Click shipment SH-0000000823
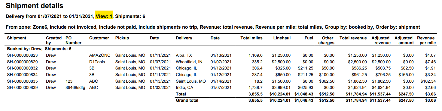The width and height of the screenshot is (442, 111). pos(22,55)
